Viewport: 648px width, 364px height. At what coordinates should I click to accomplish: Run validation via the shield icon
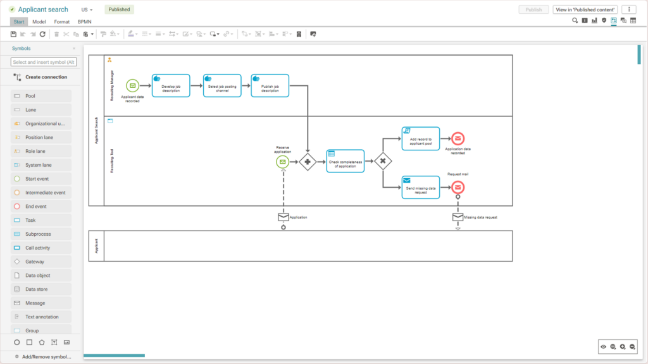[604, 20]
